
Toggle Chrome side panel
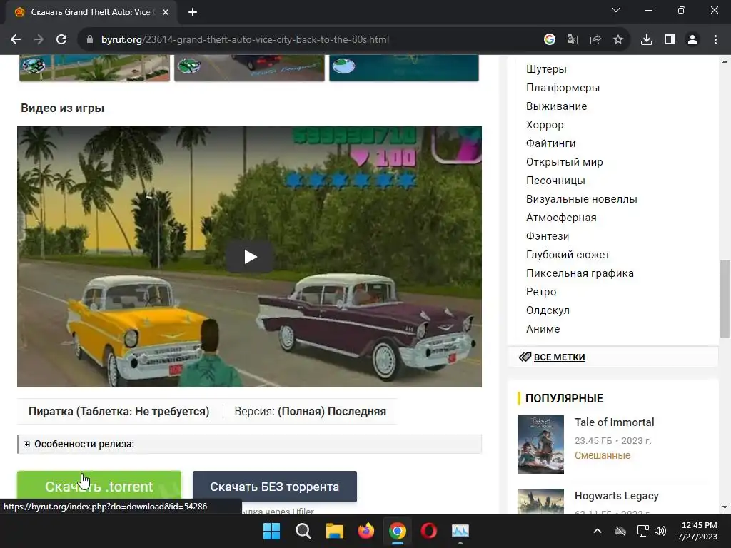(x=670, y=40)
